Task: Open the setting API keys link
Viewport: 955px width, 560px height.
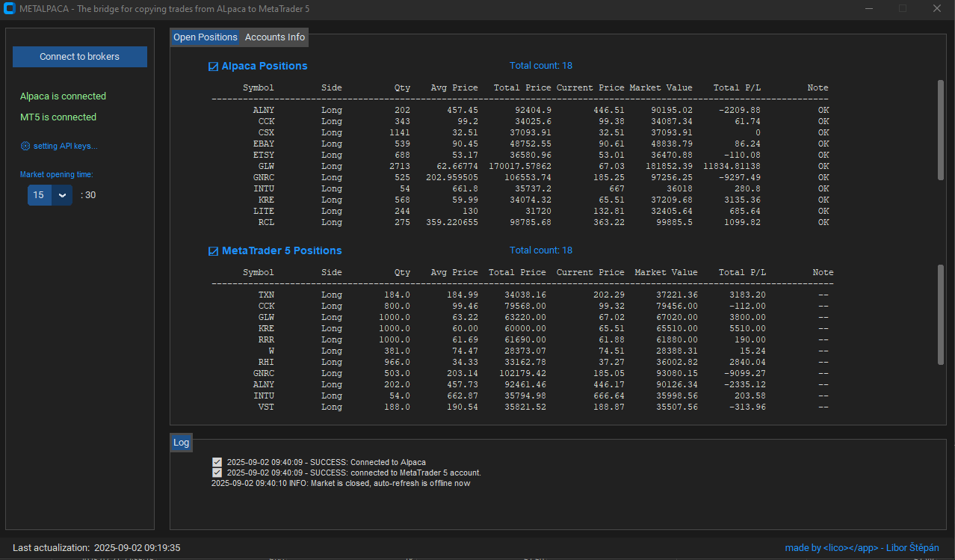Action: [x=65, y=146]
